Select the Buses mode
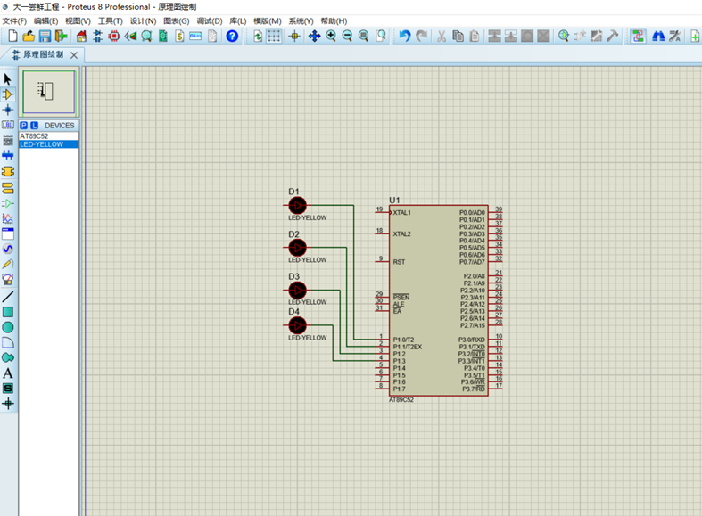This screenshot has width=702, height=516. (x=8, y=155)
